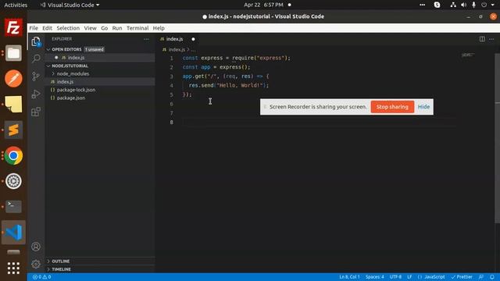Click Prettier in the status bar
Image resolution: width=500 pixels, height=281 pixels.
click(462, 277)
